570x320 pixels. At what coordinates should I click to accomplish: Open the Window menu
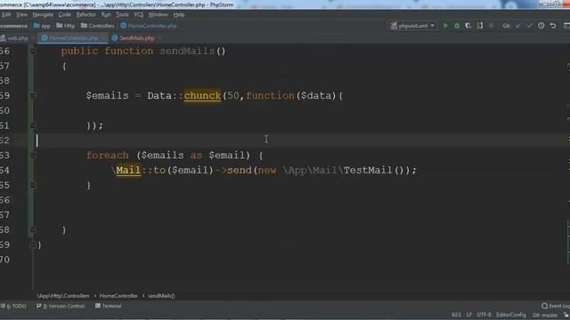click(x=158, y=15)
